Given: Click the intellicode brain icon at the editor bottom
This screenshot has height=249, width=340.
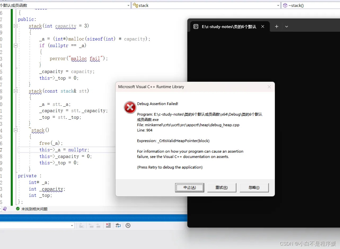Looking at the screenshot, I should pyautogui.click(x=5, y=209).
